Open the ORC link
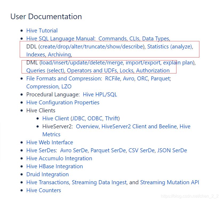Screen dimensions: 221x201 pyautogui.click(x=143, y=79)
